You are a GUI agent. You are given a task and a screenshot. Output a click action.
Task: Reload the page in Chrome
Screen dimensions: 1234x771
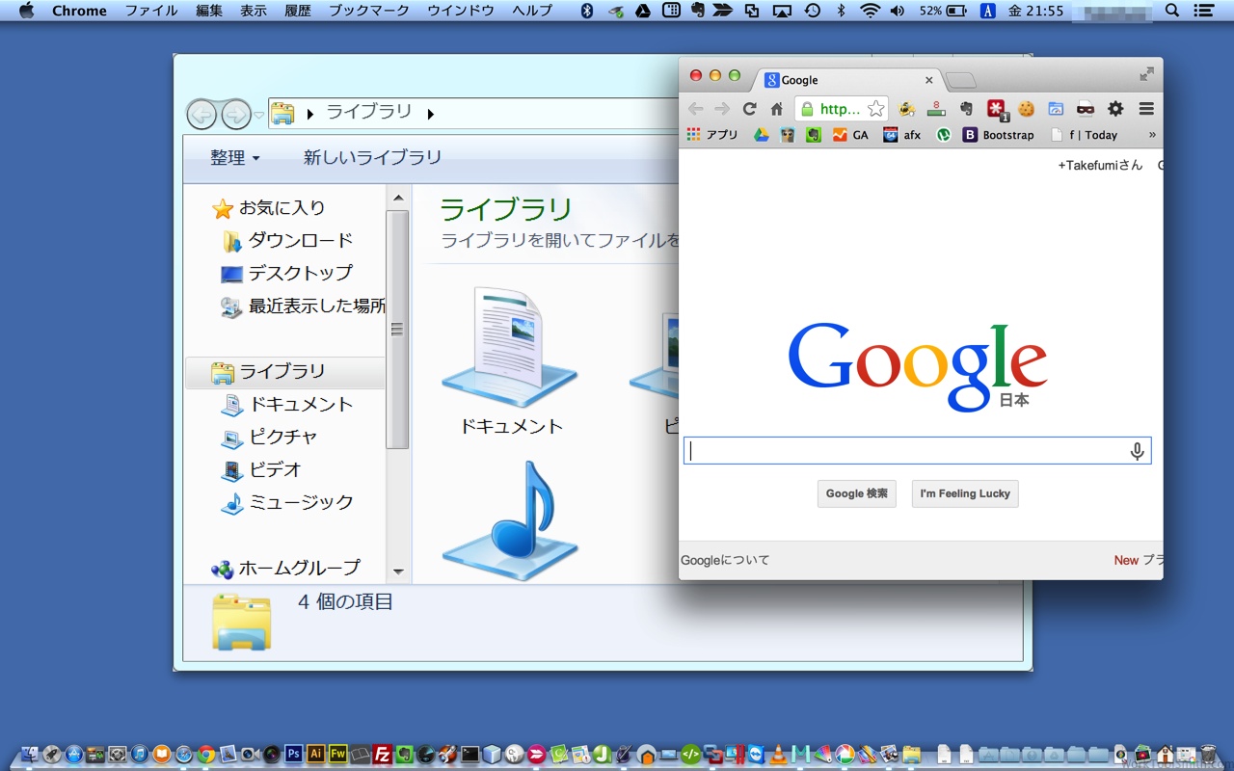point(749,109)
